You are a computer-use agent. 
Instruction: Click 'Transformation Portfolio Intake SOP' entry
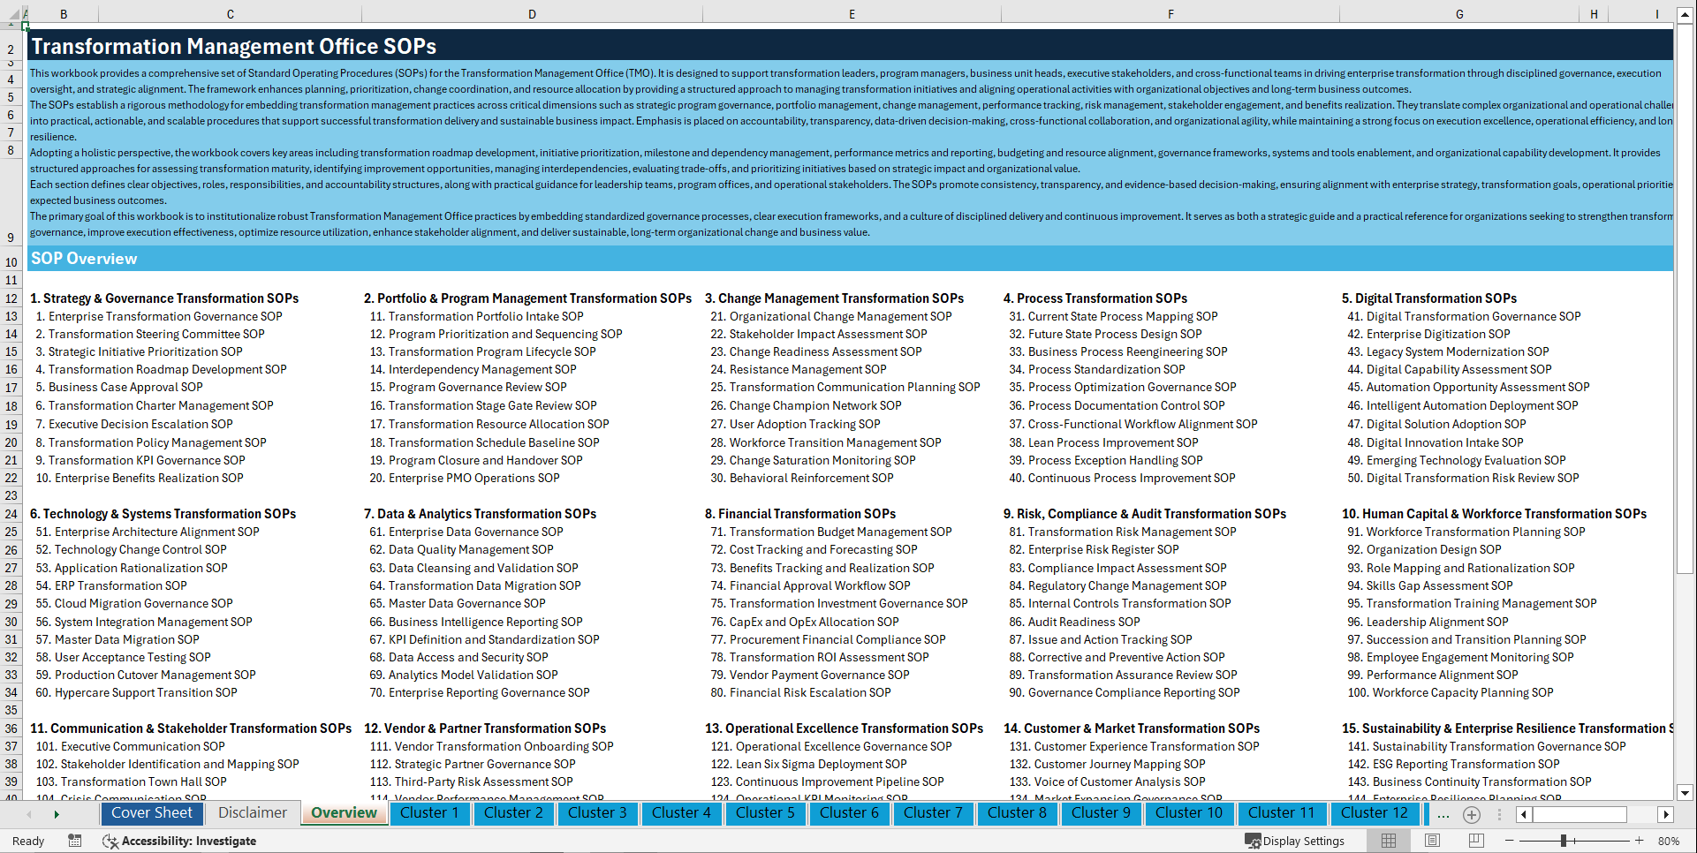point(486,316)
